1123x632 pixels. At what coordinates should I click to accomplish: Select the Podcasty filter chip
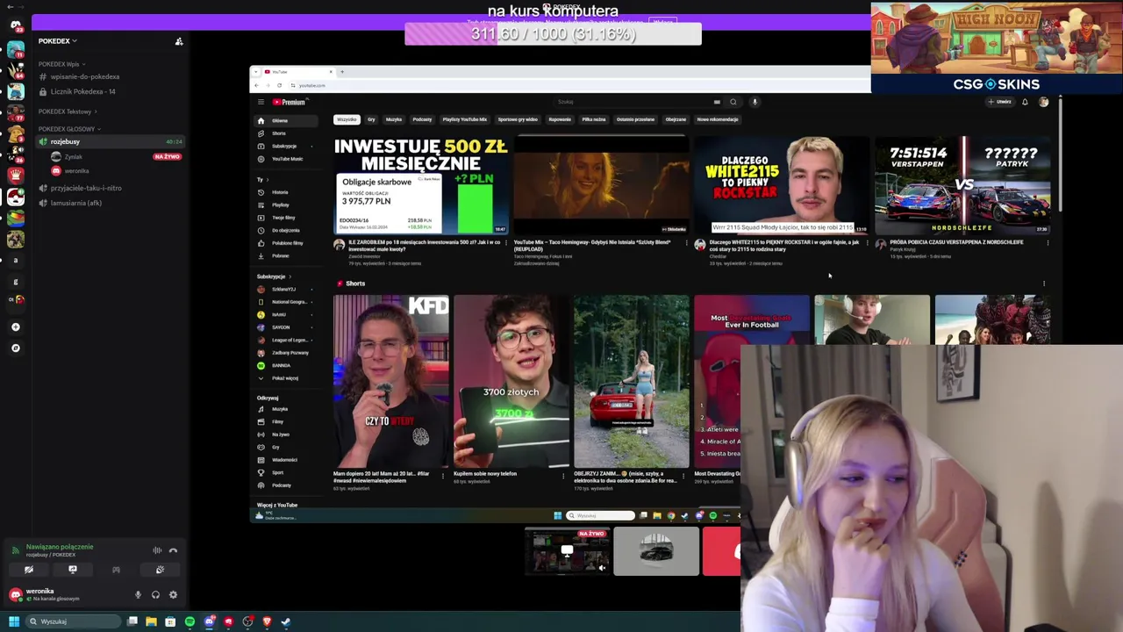point(422,119)
